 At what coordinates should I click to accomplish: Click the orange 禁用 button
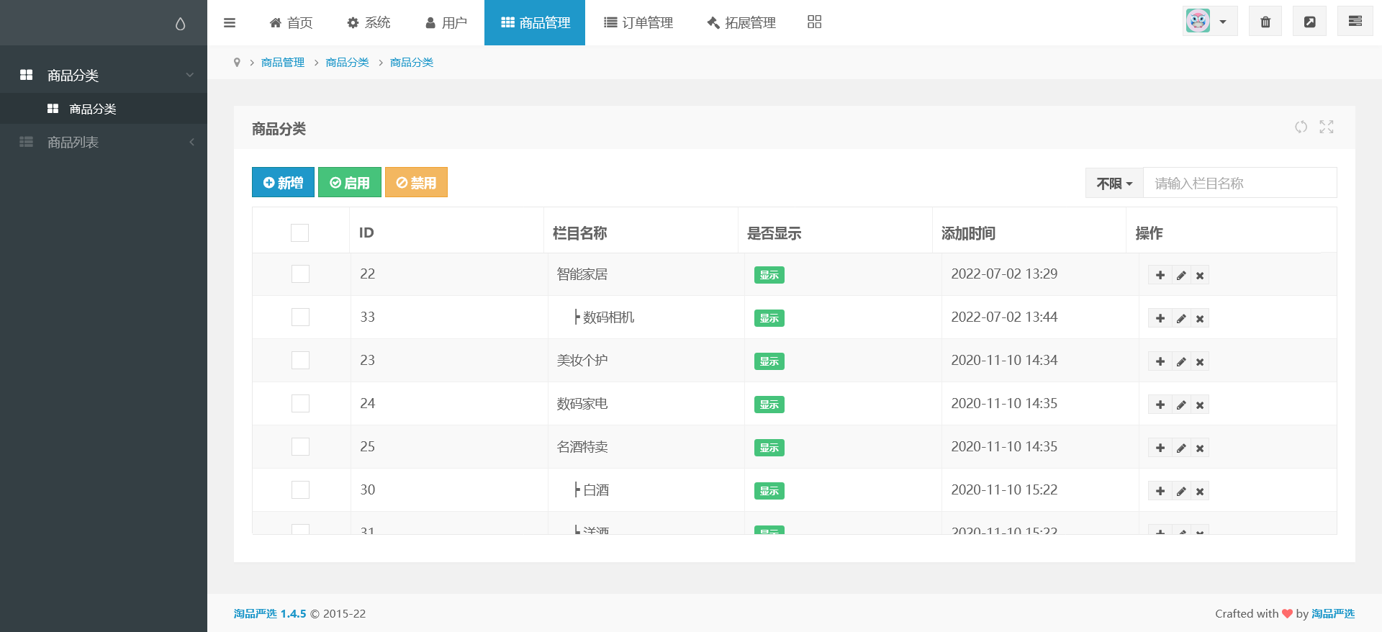[416, 183]
